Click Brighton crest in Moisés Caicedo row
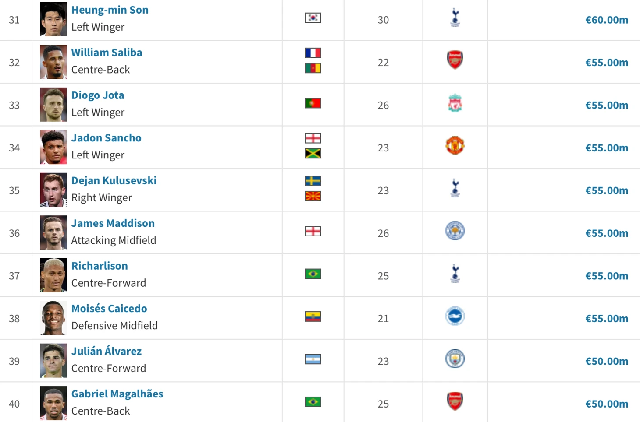The image size is (640, 422). click(x=455, y=316)
